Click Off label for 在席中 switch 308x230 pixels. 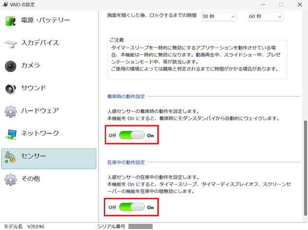(112, 207)
